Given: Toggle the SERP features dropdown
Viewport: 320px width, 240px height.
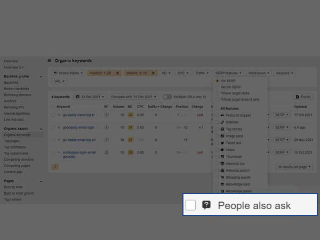Looking at the screenshot, I should (x=228, y=73).
